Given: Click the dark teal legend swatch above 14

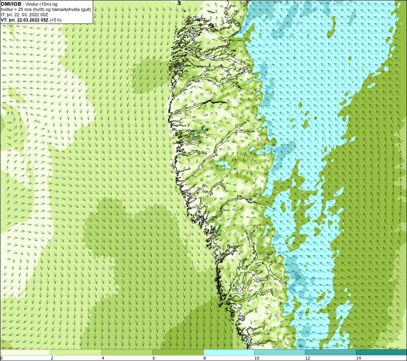Looking at the screenshot, I should click(x=381, y=352).
